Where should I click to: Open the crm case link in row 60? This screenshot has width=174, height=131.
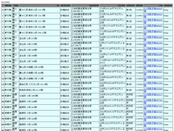[x=153, y=125]
